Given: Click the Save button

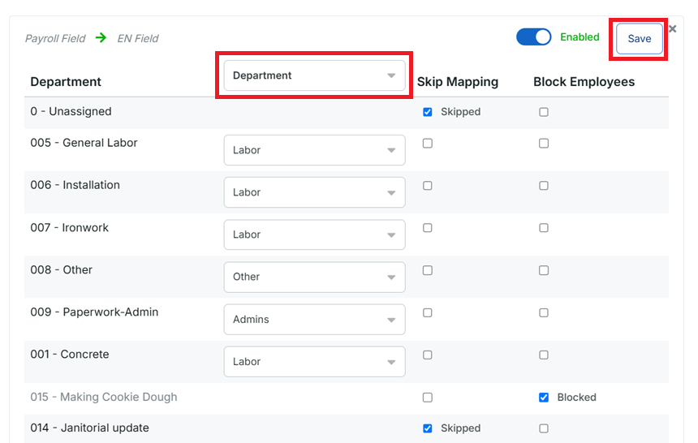Looking at the screenshot, I should tap(639, 39).
